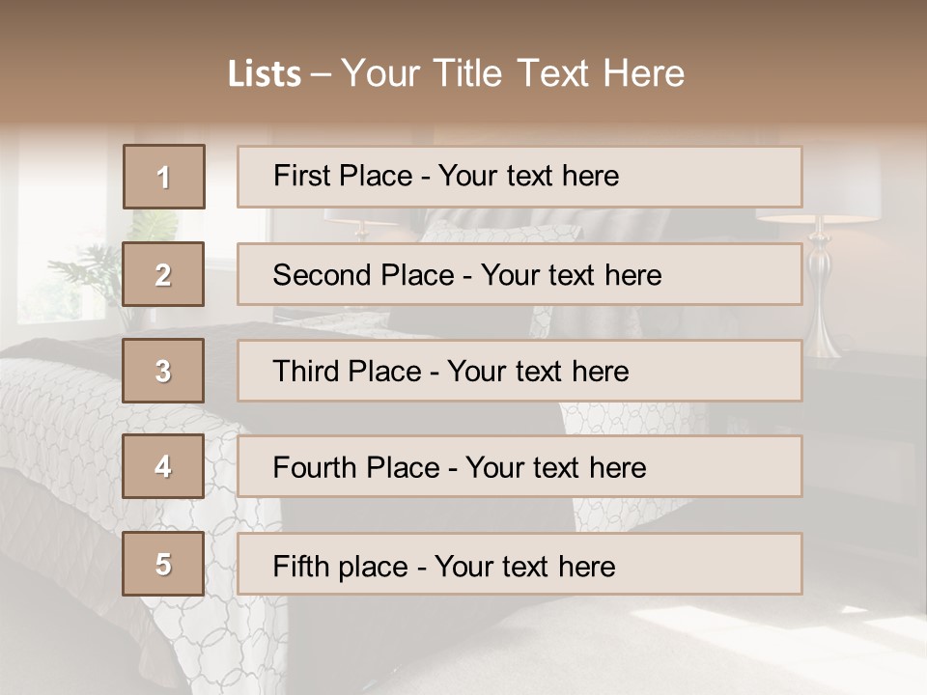Select the "First Place - Your text here" box

tap(520, 177)
